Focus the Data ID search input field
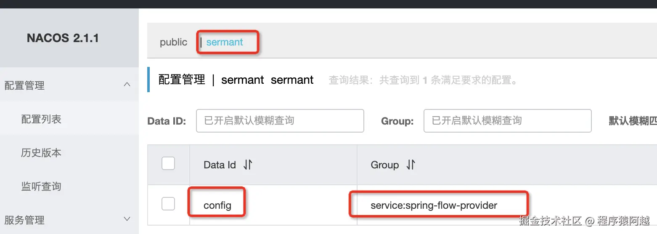Image resolution: width=657 pixels, height=234 pixels. click(280, 121)
